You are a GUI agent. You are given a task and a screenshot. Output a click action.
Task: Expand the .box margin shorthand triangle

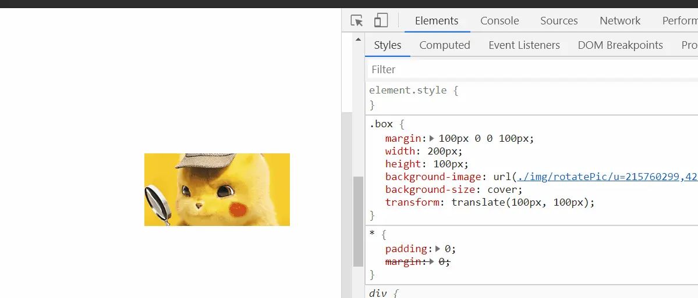pyautogui.click(x=432, y=139)
